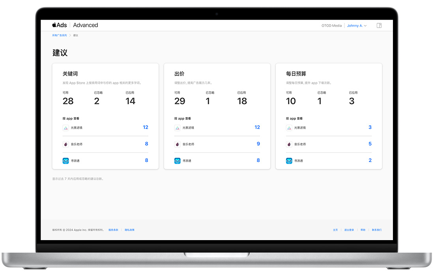Click 音乐老师 app icon in 每日预算 card
The height and width of the screenshot is (276, 434).
pyautogui.click(x=289, y=144)
